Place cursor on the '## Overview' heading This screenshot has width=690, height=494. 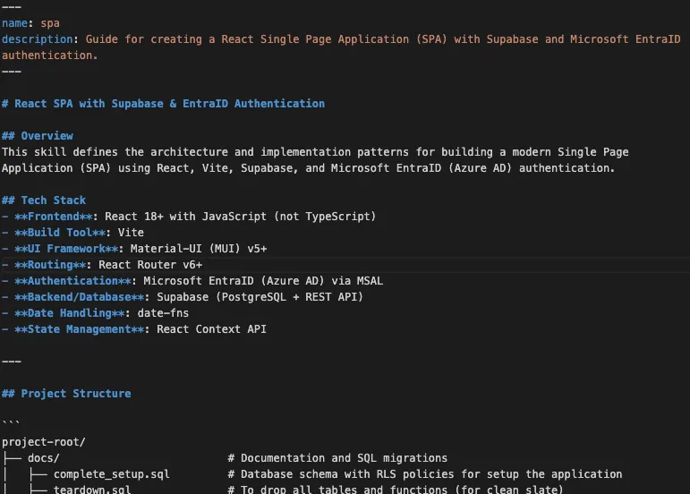(38, 136)
